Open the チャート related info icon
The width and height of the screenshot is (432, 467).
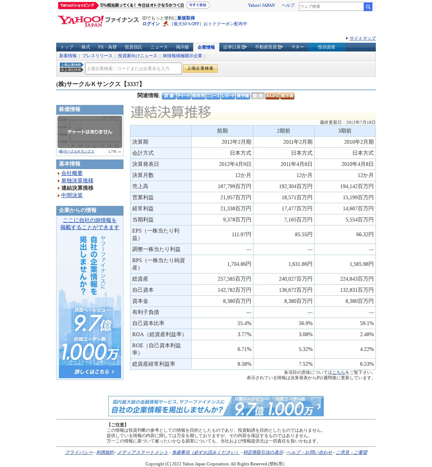point(183,96)
